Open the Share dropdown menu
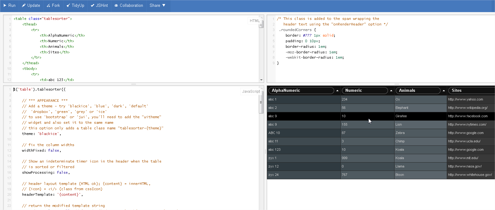The height and width of the screenshot is (210, 495). point(157,6)
